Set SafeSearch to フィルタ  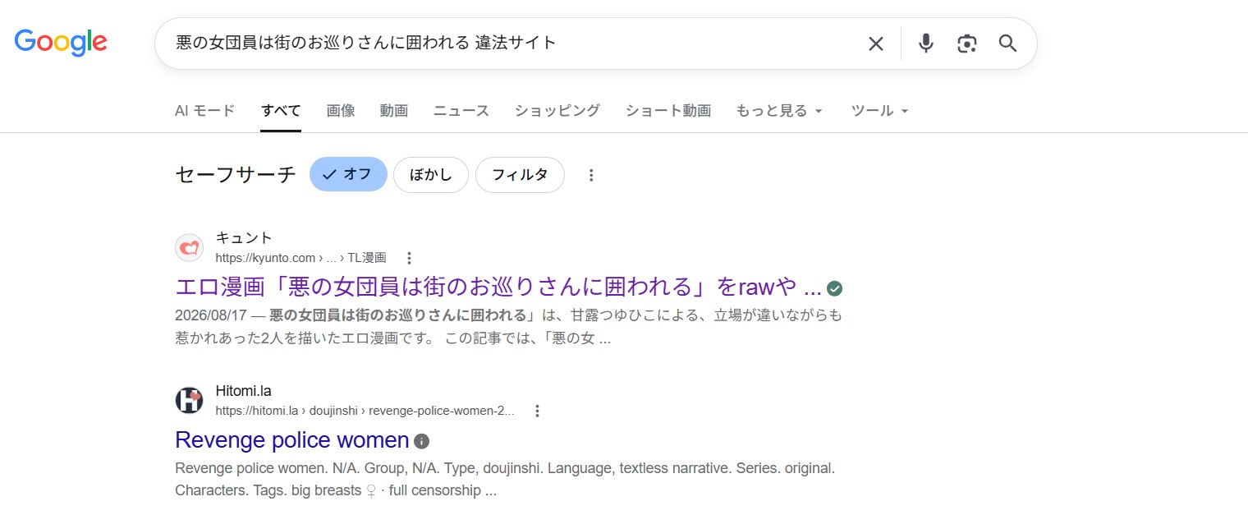tap(520, 174)
